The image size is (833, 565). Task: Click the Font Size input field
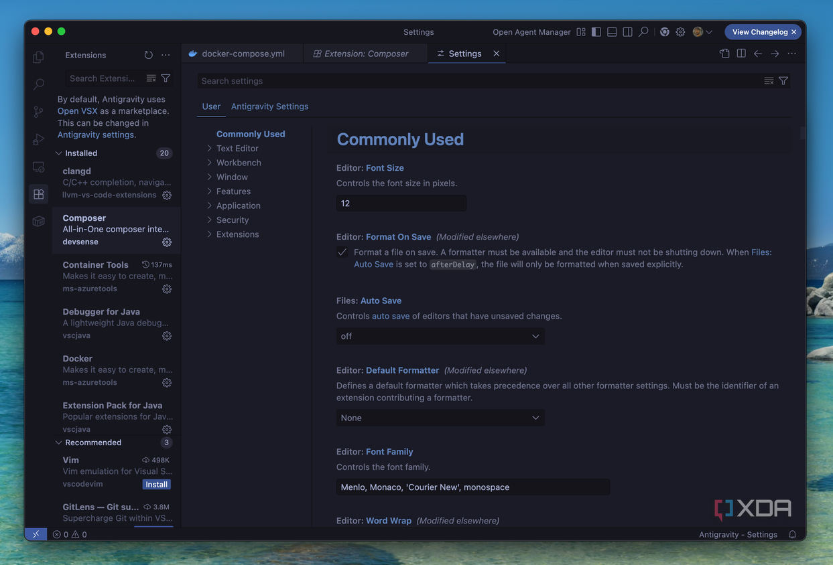(401, 204)
